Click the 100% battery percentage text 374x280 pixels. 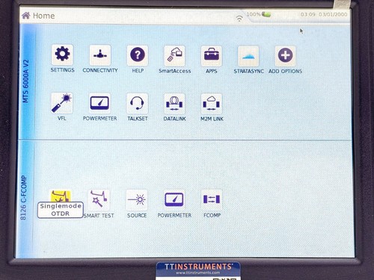point(254,14)
